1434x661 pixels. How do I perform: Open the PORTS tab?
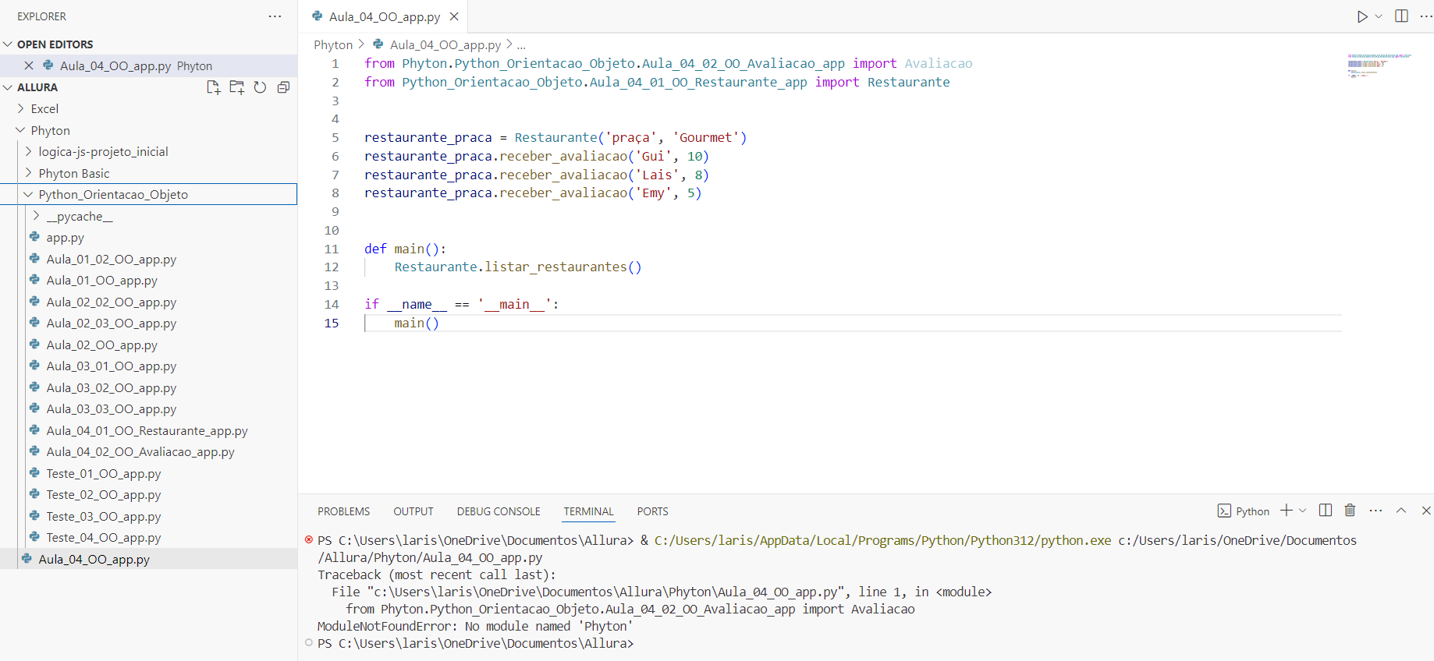652,511
